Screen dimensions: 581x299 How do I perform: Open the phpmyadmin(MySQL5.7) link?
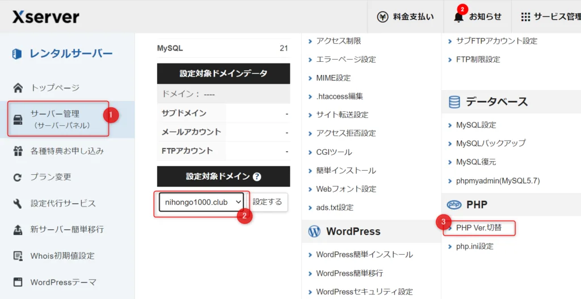[498, 181]
